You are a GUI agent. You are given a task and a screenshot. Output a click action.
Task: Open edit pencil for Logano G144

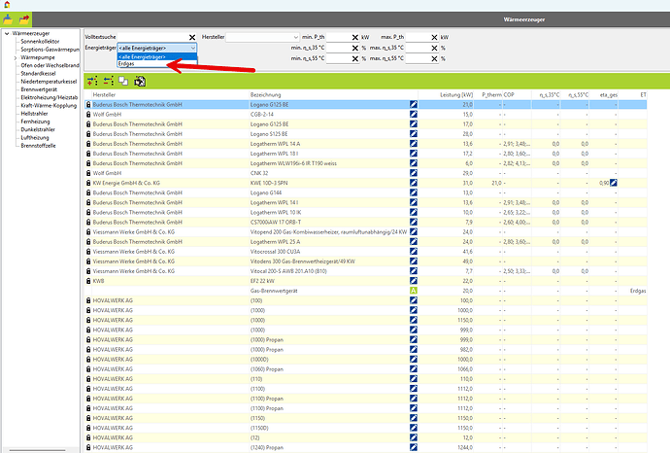tap(414, 192)
